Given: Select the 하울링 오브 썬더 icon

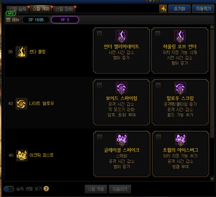Looking at the screenshot, I should click(x=180, y=36).
